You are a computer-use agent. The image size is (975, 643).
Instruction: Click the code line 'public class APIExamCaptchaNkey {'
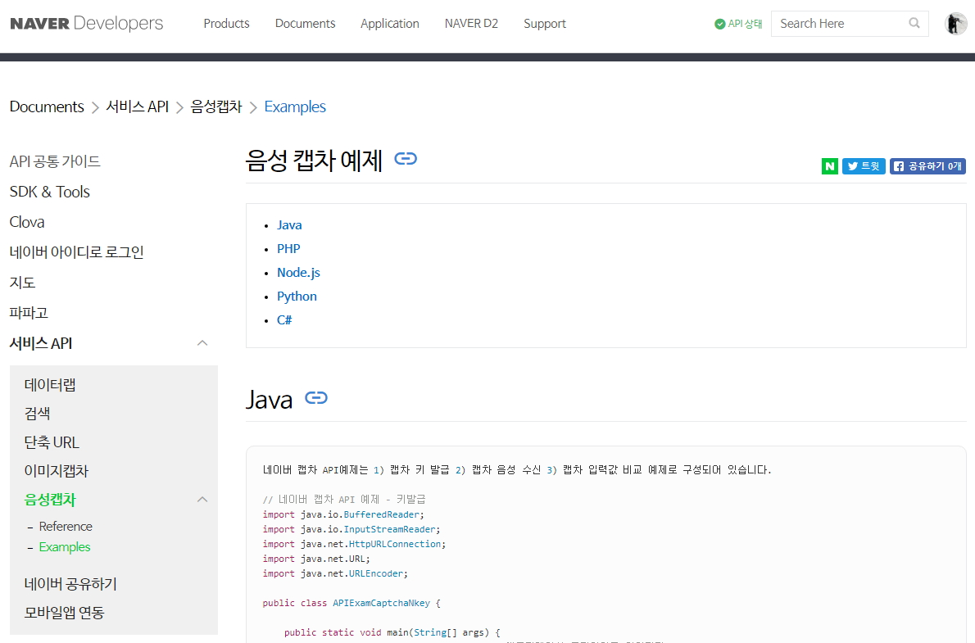click(x=351, y=603)
